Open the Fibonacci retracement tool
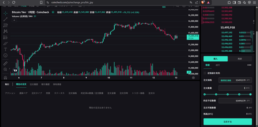 tap(6, 25)
